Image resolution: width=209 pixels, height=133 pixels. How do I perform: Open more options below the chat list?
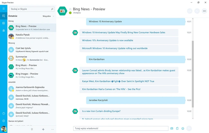52,129
